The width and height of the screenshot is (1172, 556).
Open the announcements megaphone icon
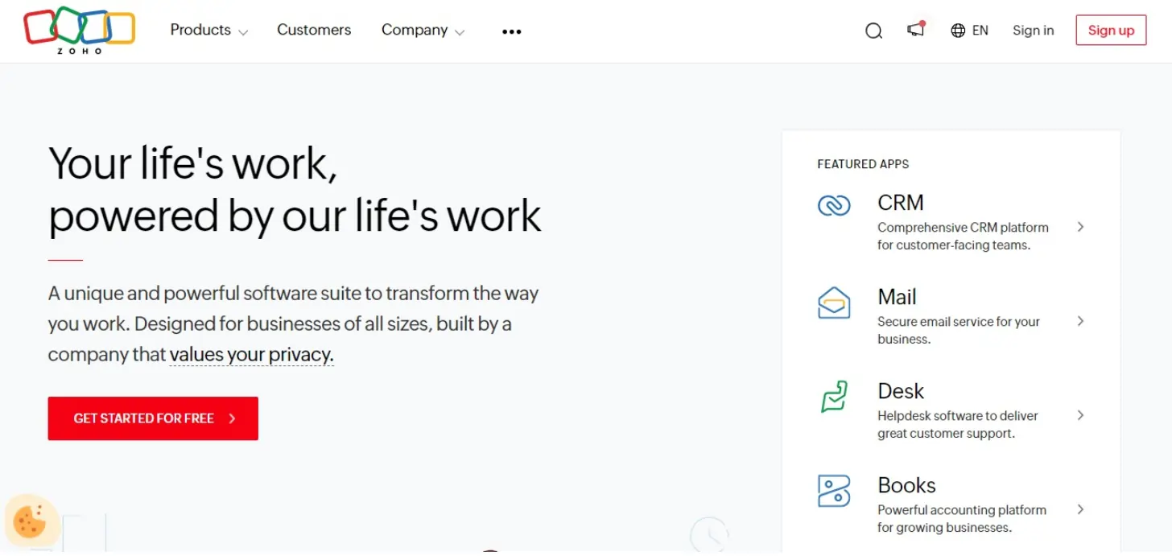click(915, 29)
